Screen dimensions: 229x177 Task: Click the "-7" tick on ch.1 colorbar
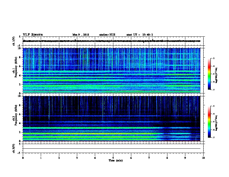pos(213,90)
